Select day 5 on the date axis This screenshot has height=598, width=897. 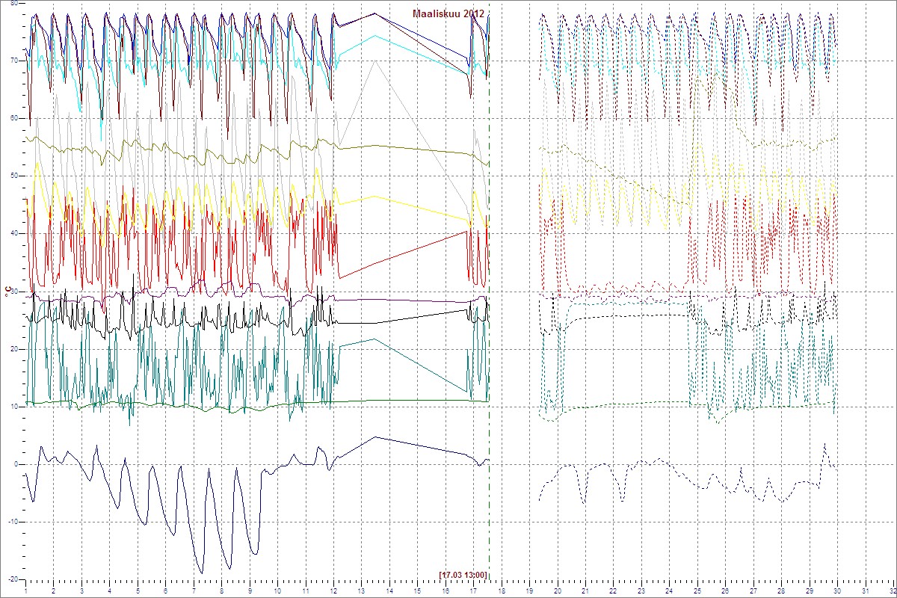pos(138,591)
